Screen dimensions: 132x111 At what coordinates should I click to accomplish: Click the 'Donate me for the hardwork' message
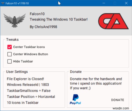96,83
